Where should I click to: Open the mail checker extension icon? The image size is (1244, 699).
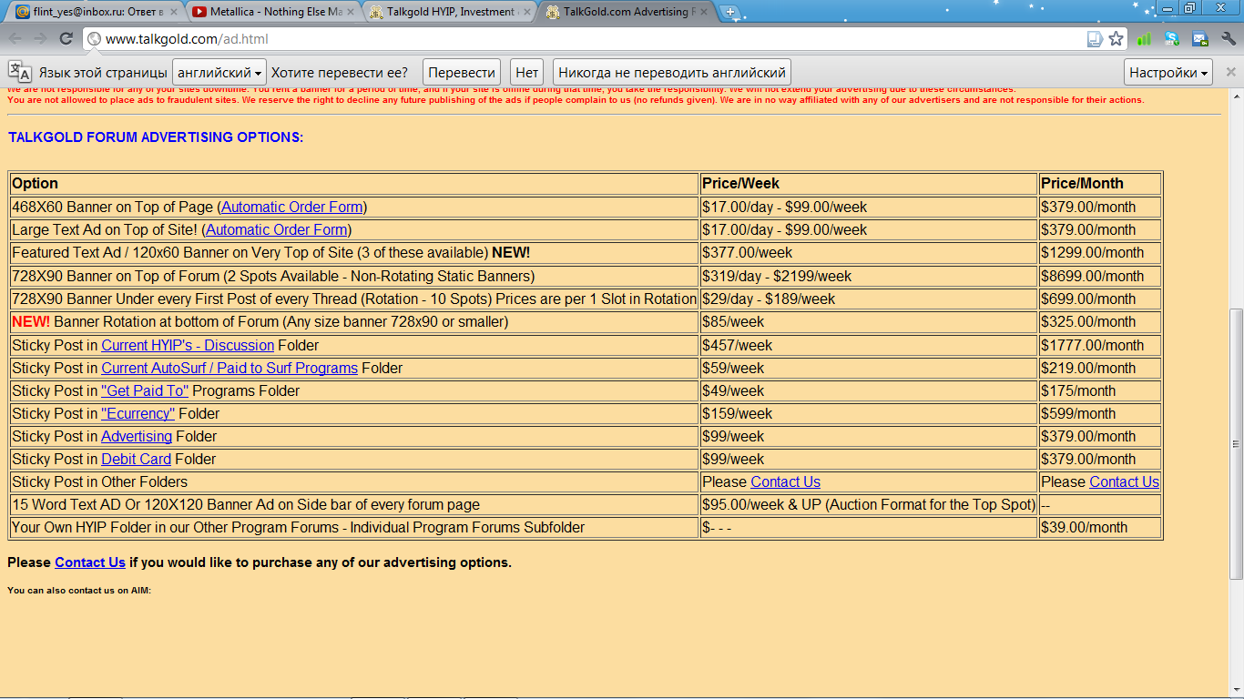pyautogui.click(x=1200, y=39)
